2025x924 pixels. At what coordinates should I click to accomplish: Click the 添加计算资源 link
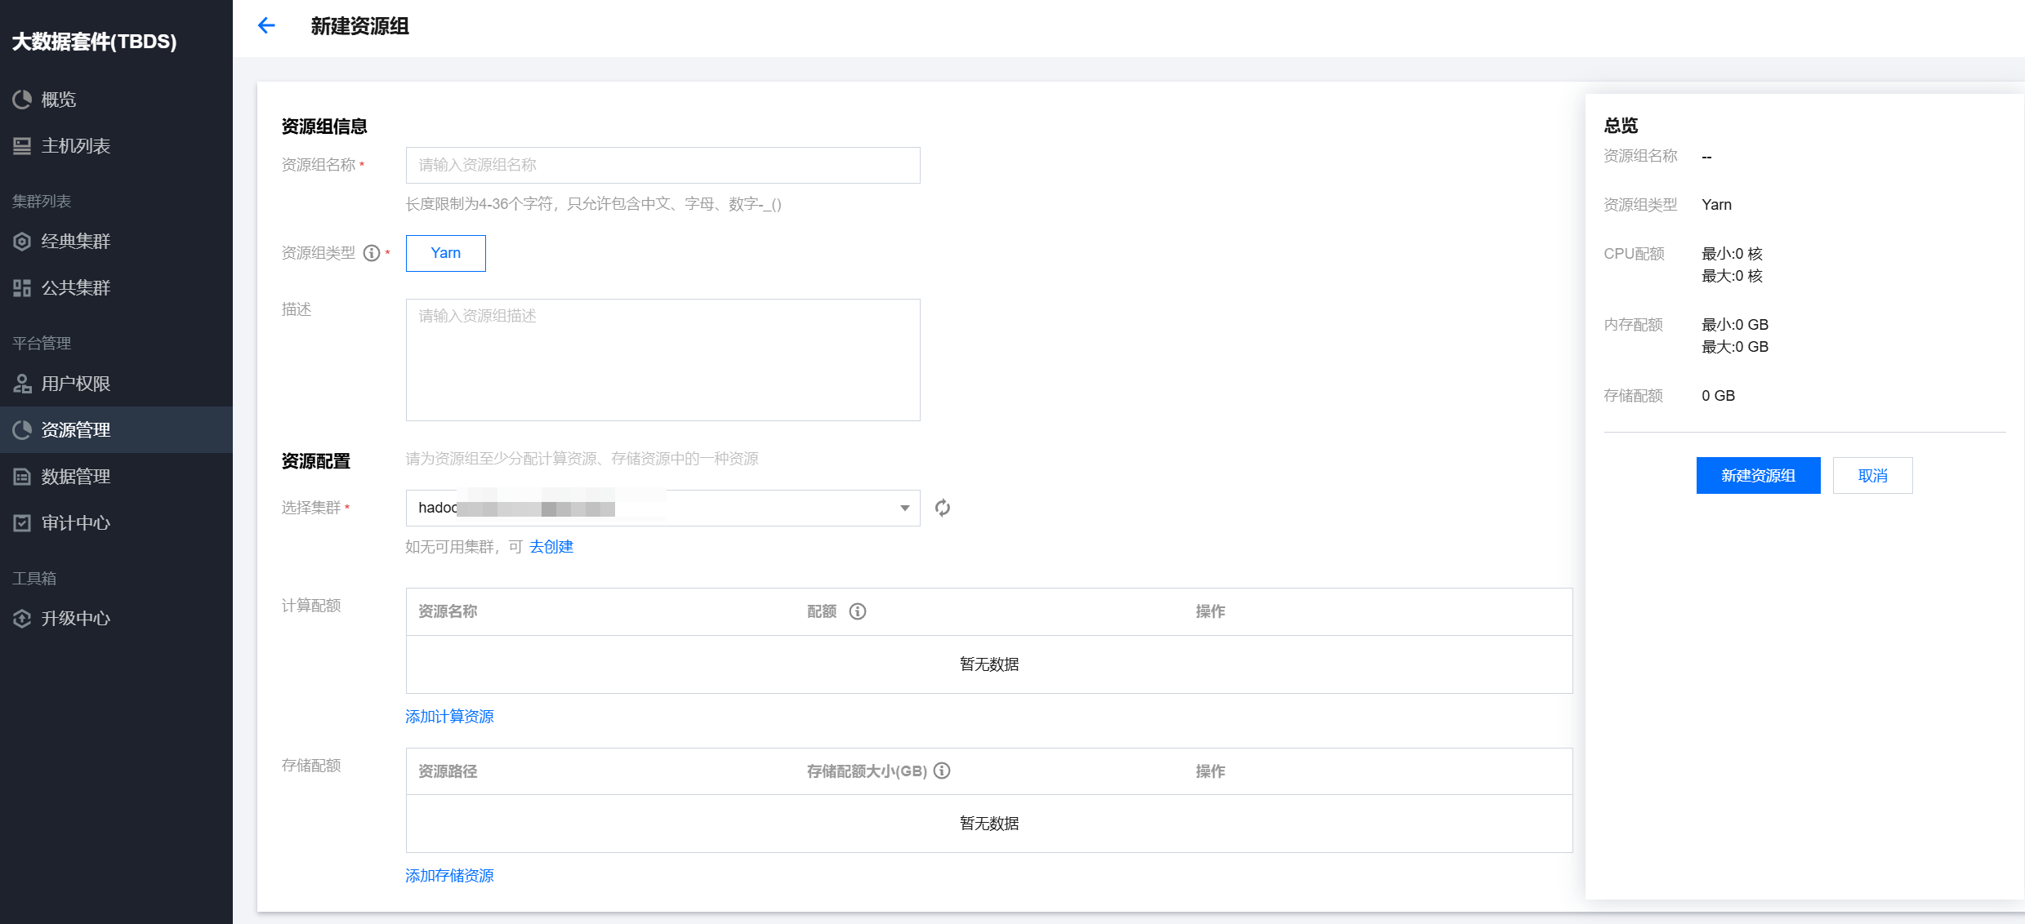[449, 717]
